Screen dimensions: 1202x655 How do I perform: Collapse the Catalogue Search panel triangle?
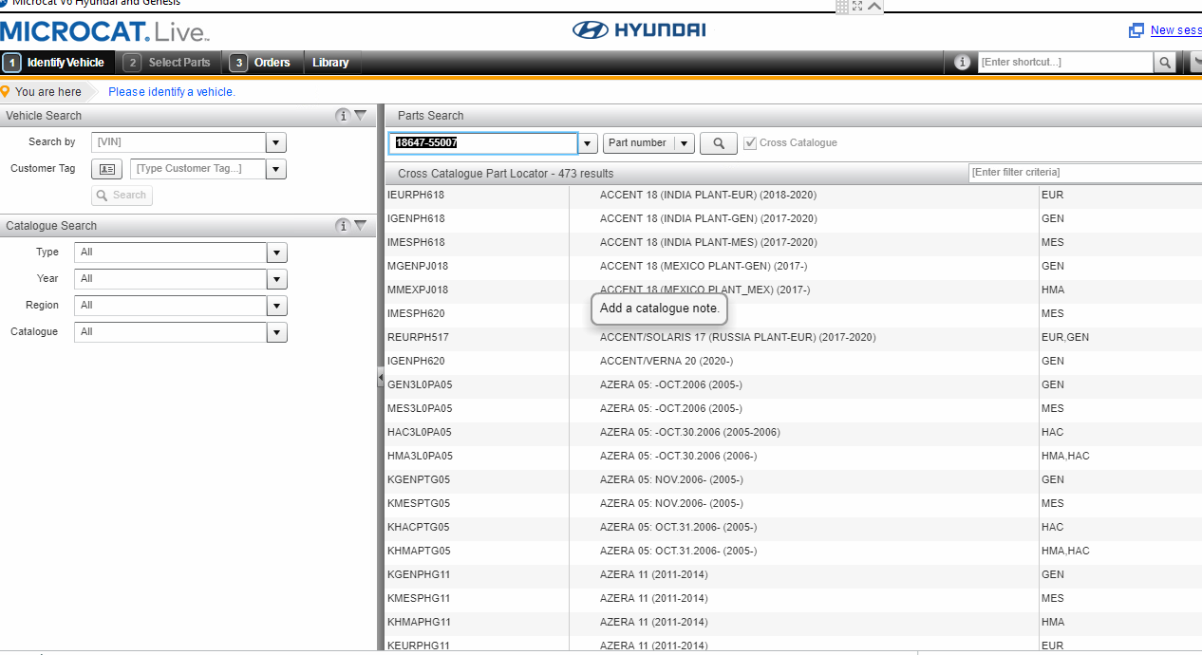click(x=361, y=226)
